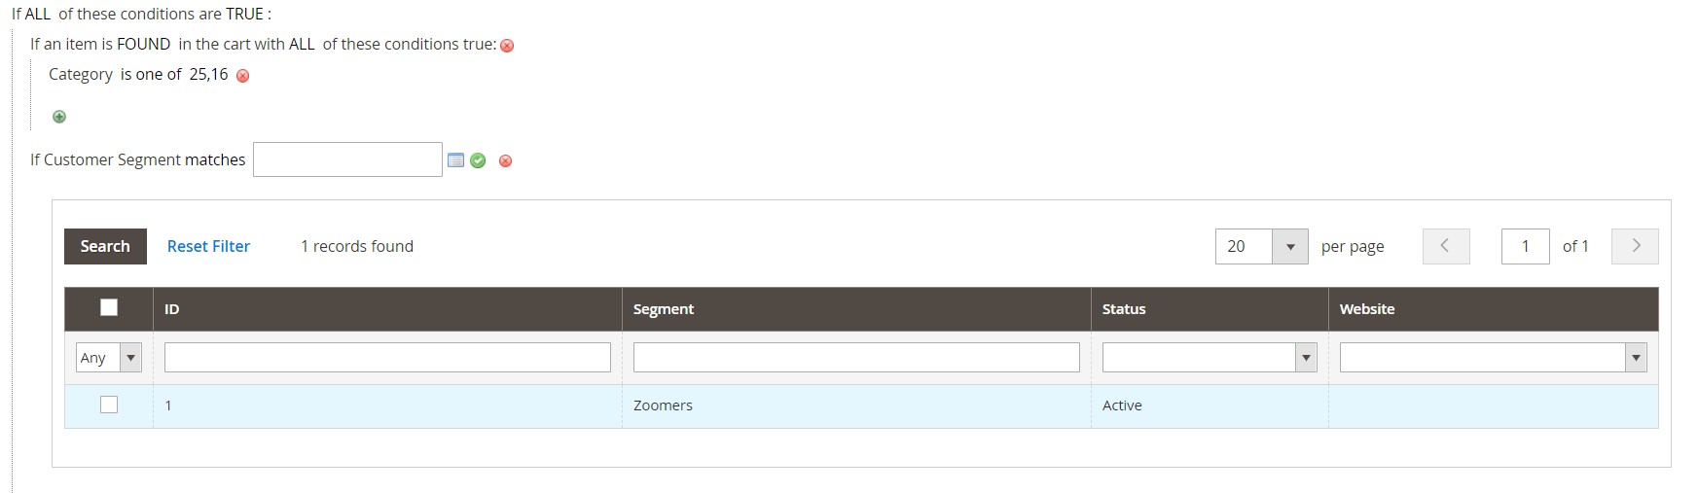Remove the cart item FOUND condition
This screenshot has height=493, width=1698.
click(507, 46)
